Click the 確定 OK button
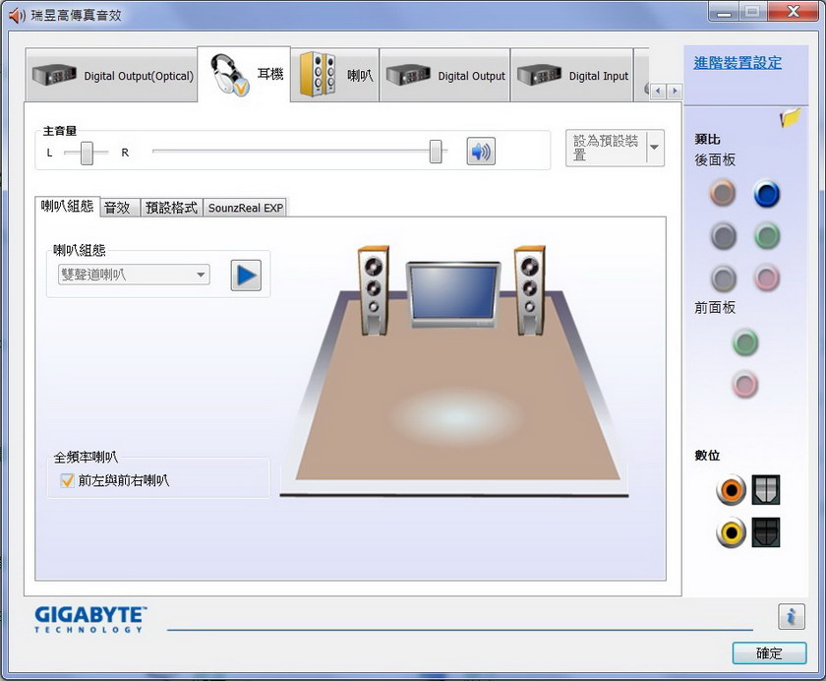Image resolution: width=826 pixels, height=681 pixels. click(769, 653)
